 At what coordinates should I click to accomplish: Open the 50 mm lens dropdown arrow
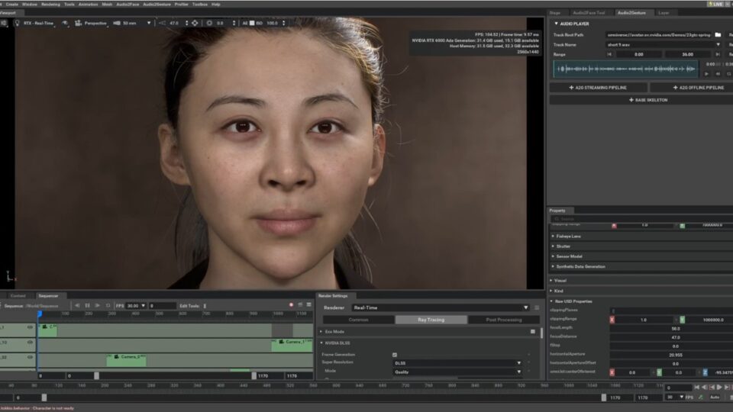pyautogui.click(x=149, y=23)
